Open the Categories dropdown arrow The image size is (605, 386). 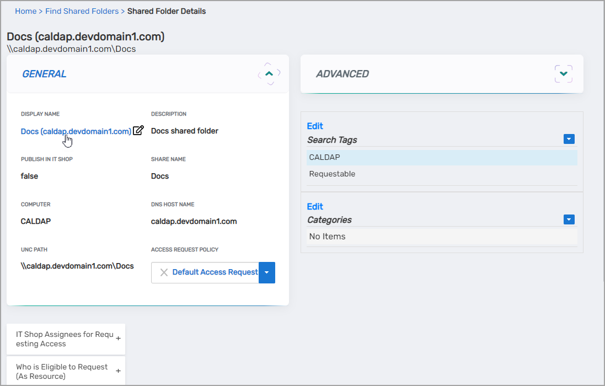(569, 219)
